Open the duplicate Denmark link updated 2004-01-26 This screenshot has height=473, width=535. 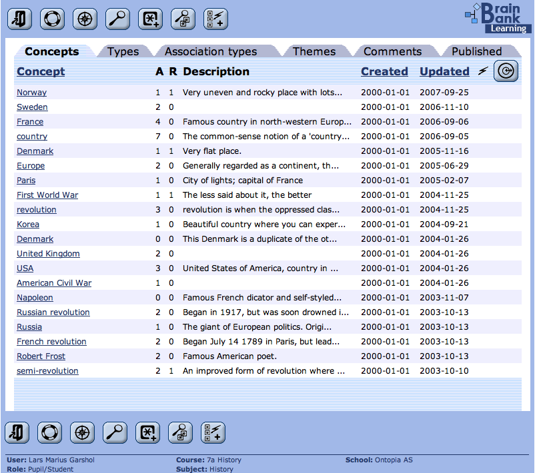click(x=35, y=239)
